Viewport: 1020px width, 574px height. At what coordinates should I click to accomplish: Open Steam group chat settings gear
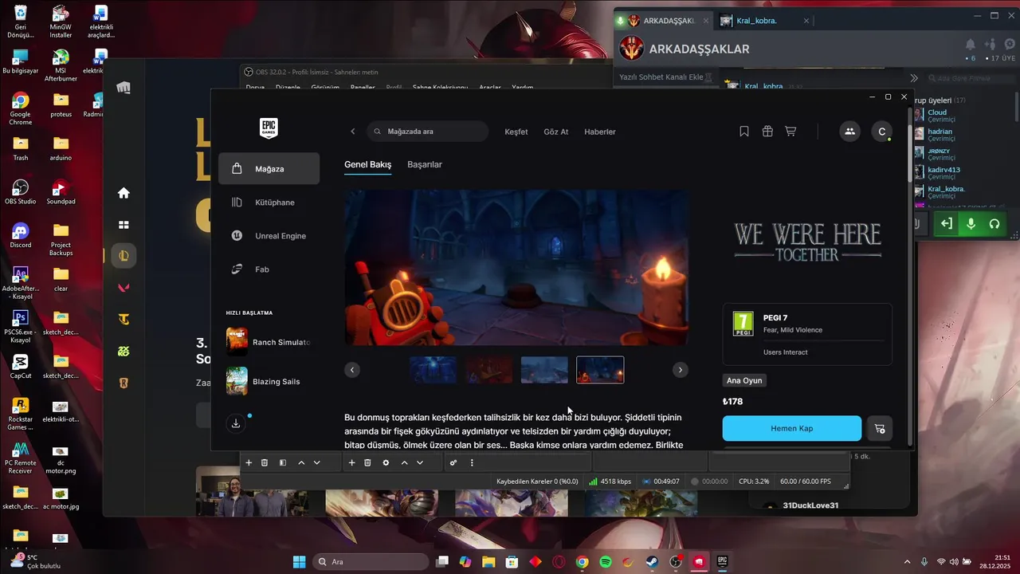click(1010, 45)
